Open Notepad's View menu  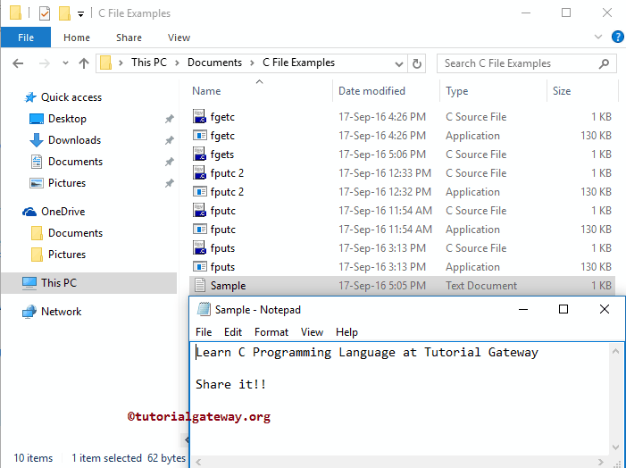click(312, 332)
